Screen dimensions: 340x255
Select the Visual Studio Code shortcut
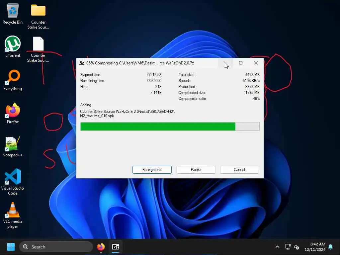click(x=13, y=182)
